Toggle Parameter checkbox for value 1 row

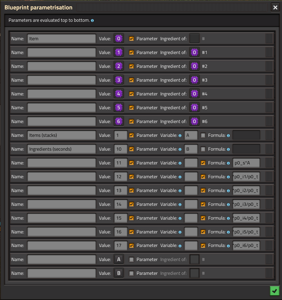(x=131, y=52)
